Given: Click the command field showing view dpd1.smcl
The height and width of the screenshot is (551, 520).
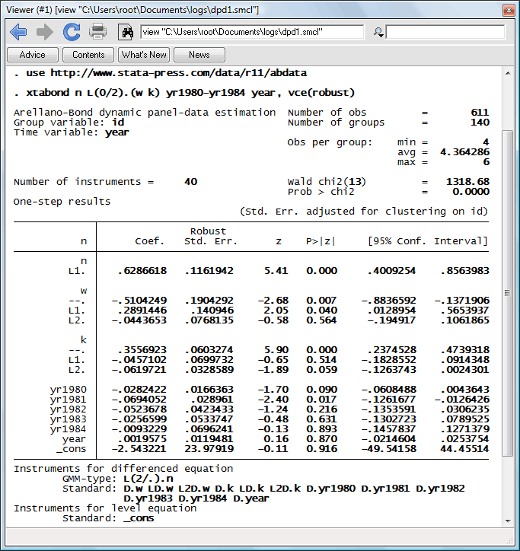Looking at the screenshot, I should (x=252, y=32).
